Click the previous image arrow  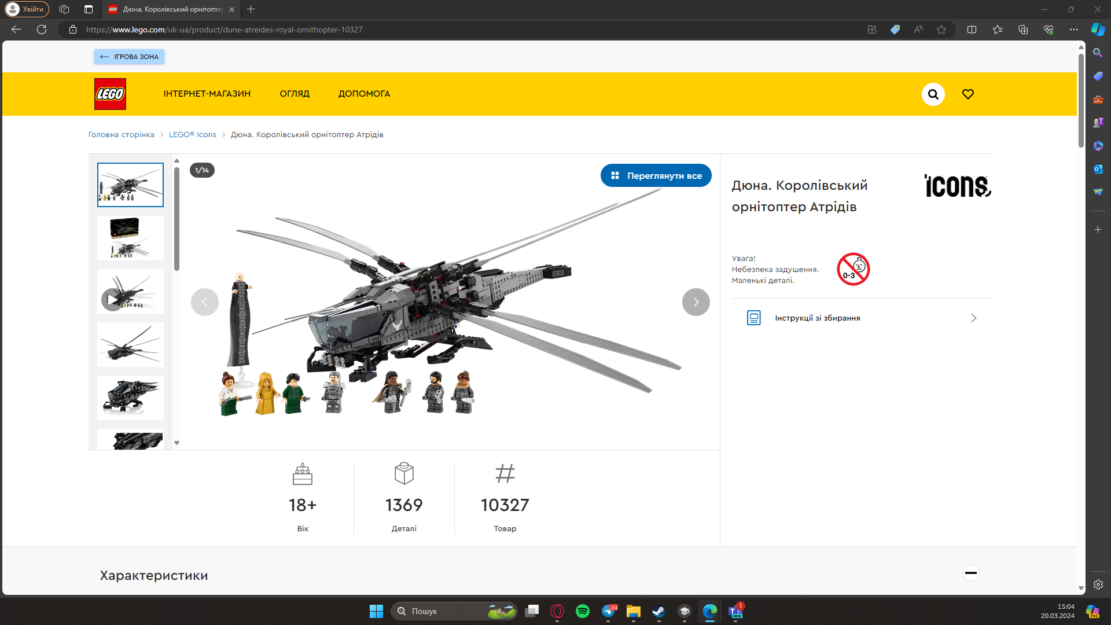pyautogui.click(x=205, y=302)
